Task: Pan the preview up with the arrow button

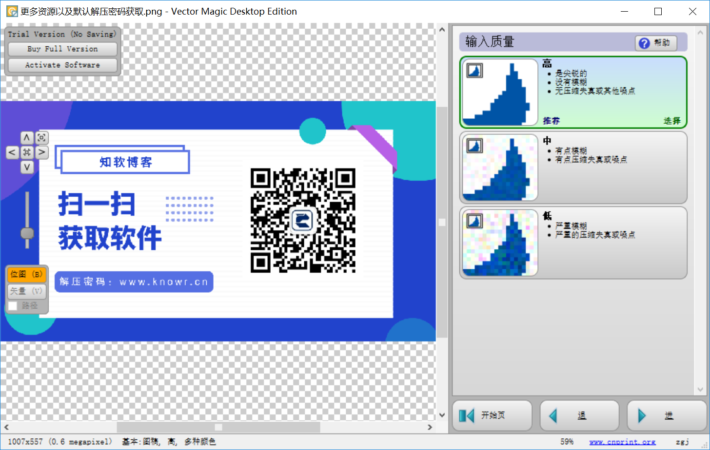Action: point(27,137)
